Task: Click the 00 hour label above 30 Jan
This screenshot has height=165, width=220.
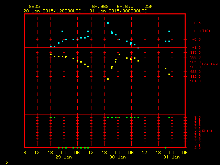Action: [x=118, y=153]
